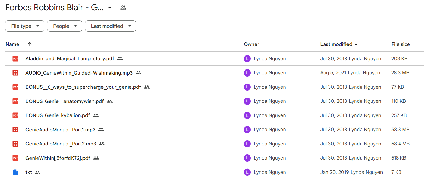
Task: Click '518 KB' file size
Action: pyautogui.click(x=399, y=158)
